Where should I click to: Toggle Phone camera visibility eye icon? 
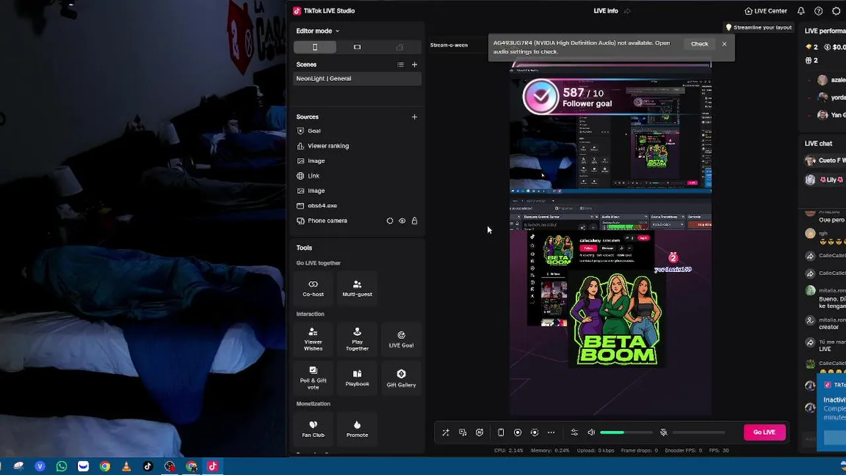pos(402,221)
